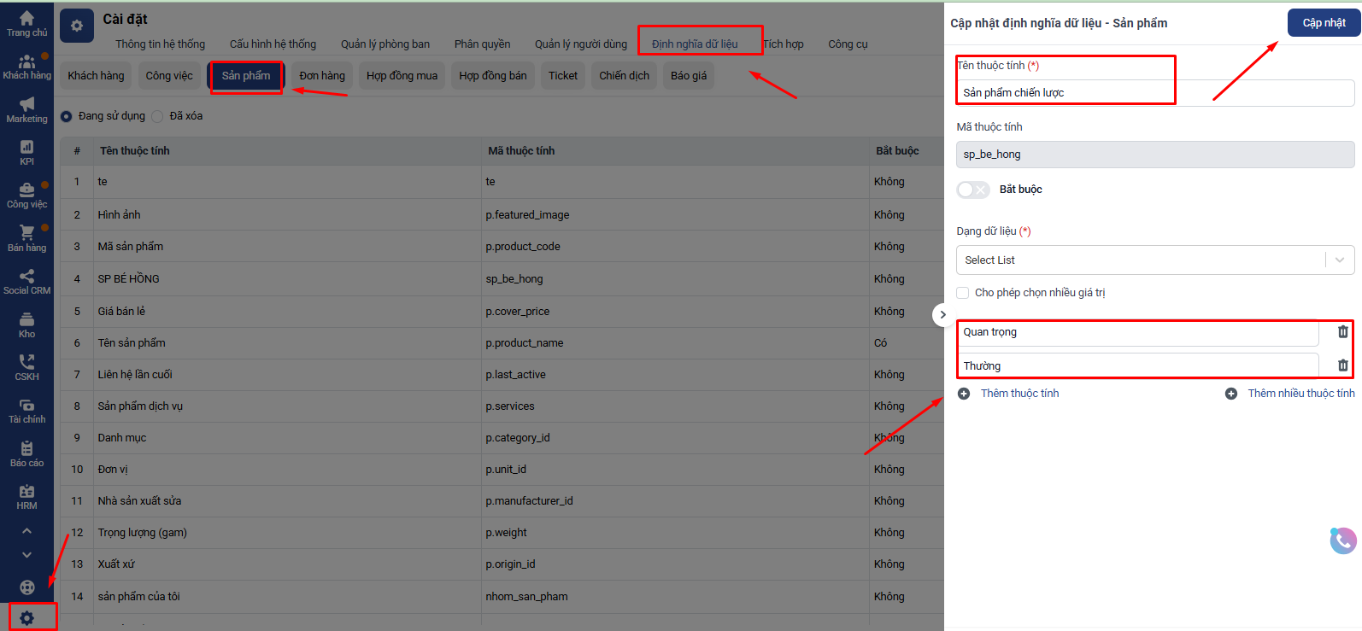Click the 'Tên thuộc tính' input field
The width and height of the screenshot is (1362, 631).
(x=1154, y=93)
